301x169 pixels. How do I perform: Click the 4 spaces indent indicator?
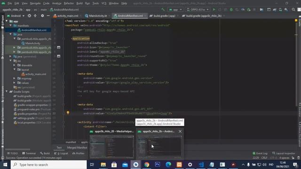point(284,158)
